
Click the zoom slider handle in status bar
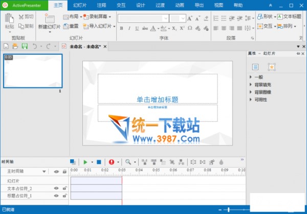point(229,210)
